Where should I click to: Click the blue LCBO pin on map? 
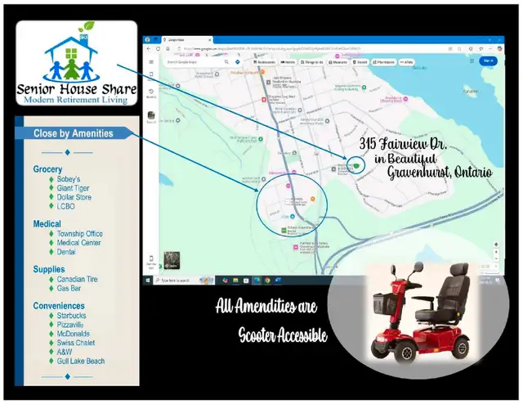(293, 217)
